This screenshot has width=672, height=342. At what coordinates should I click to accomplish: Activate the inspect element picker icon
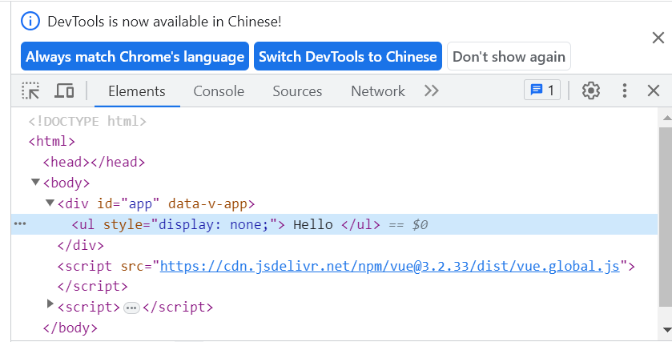pyautogui.click(x=30, y=91)
